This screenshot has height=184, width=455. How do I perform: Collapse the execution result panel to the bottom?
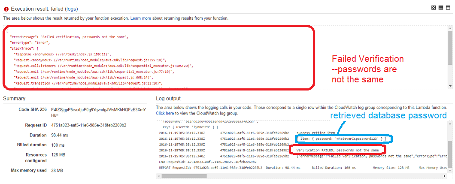441,7
